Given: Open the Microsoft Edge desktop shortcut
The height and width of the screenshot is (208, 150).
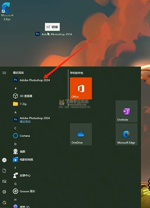Looking at the screenshot, I should (x=7, y=11).
